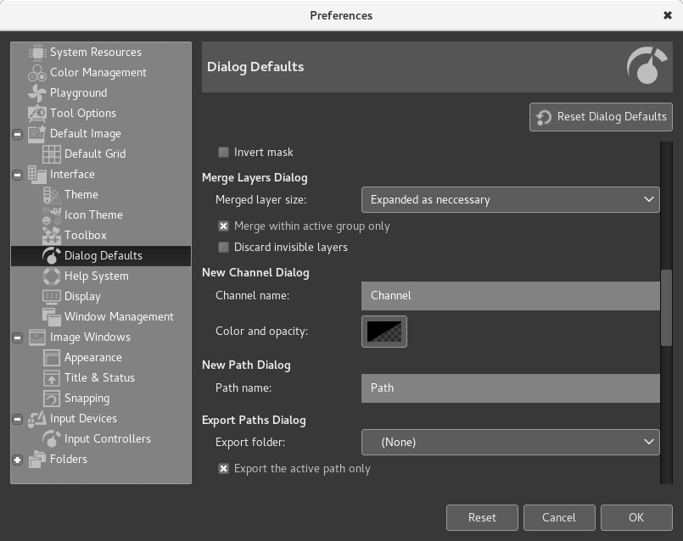Expand the Folders tree section
This screenshot has height=541, width=683.
point(18,459)
